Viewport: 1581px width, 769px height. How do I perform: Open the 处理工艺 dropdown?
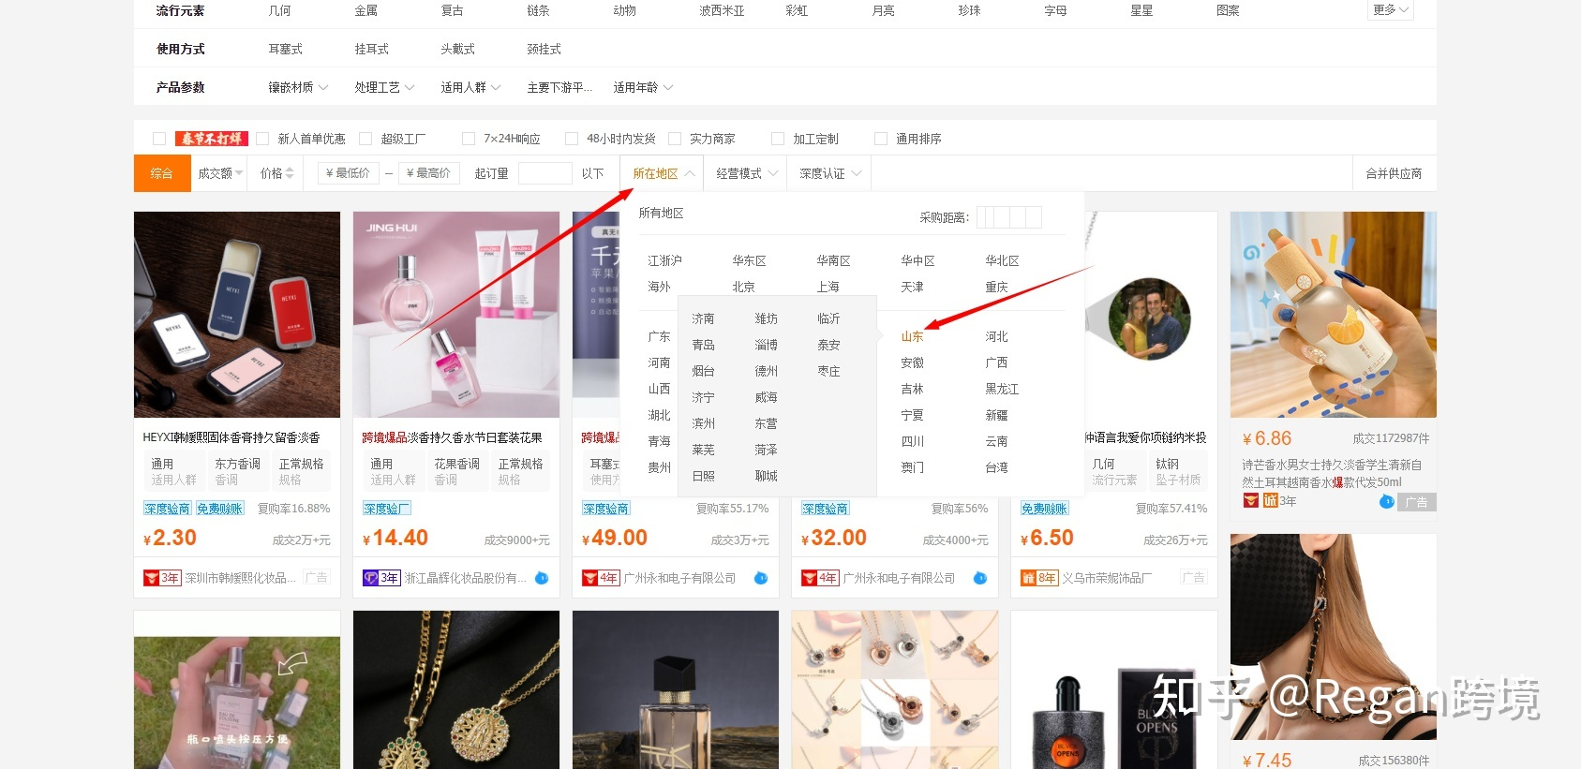coord(384,87)
